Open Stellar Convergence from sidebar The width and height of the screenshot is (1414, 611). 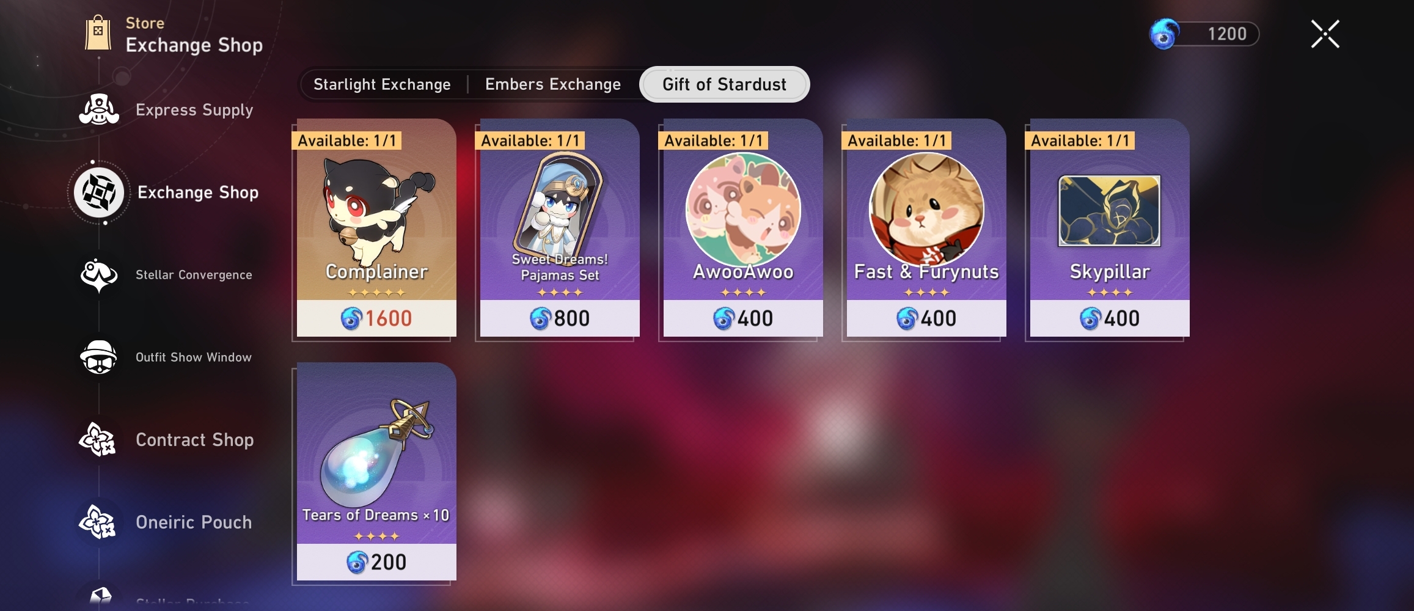click(x=98, y=275)
